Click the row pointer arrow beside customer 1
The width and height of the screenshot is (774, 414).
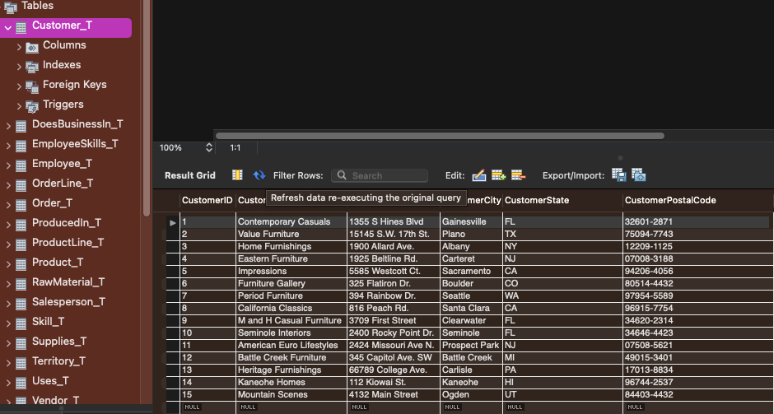[172, 222]
